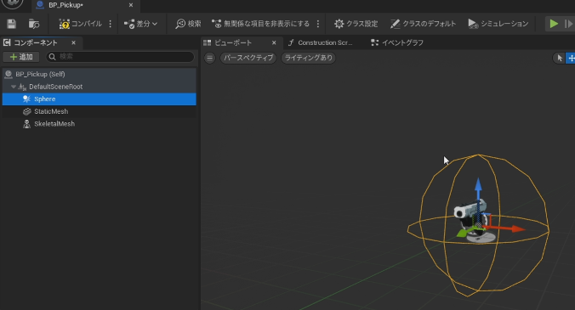Open パースペクティブ view mode dropdown
The width and height of the screenshot is (575, 310).
(x=248, y=58)
